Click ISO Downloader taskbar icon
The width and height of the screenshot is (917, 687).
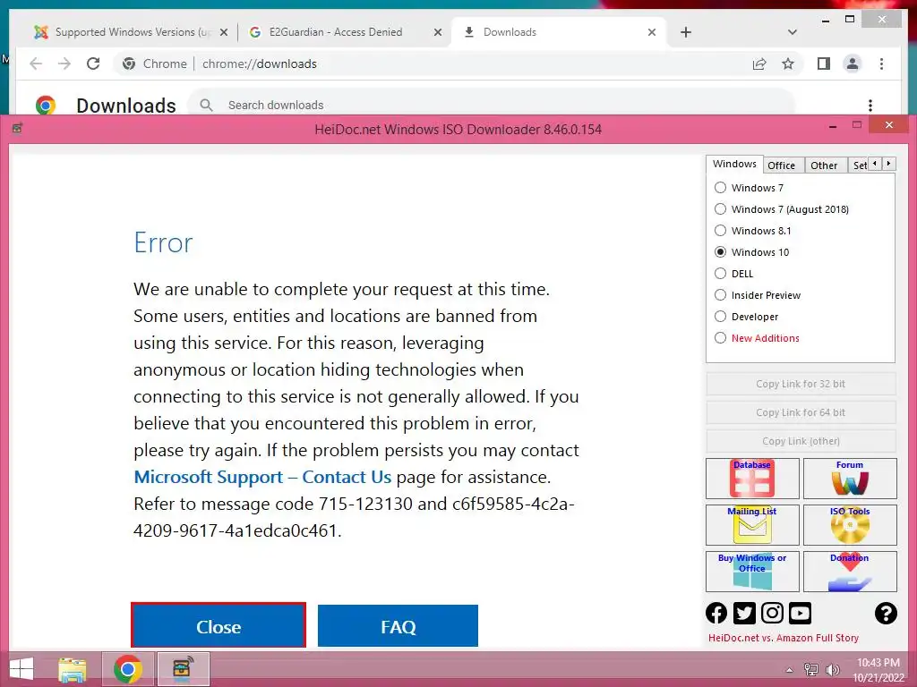click(x=183, y=669)
